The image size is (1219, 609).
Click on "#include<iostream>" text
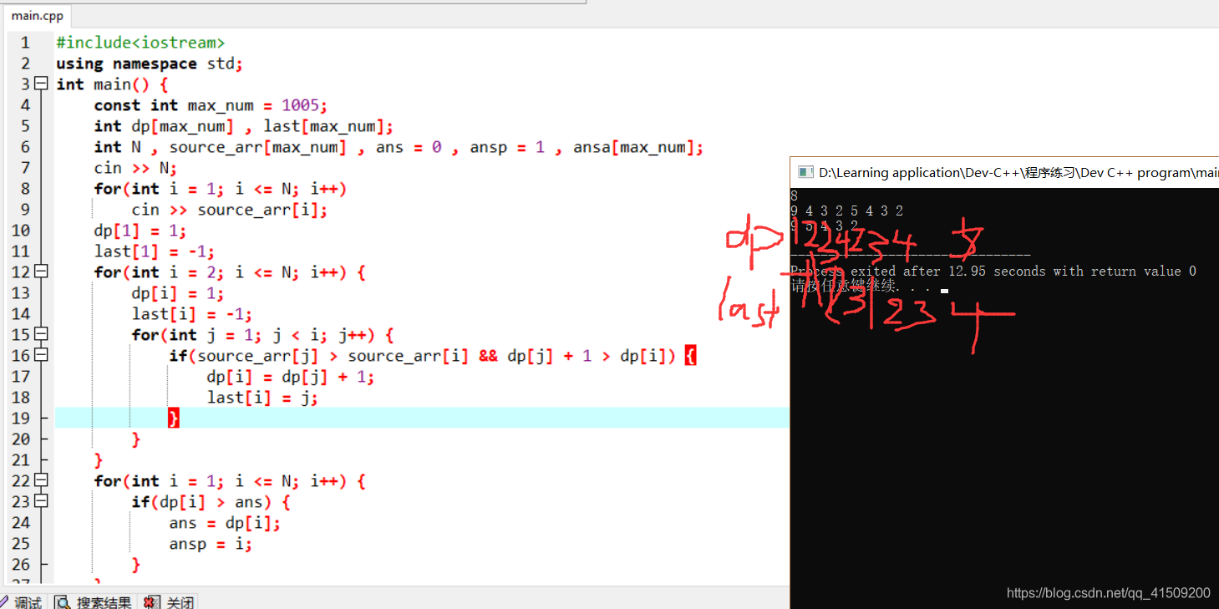pos(140,43)
